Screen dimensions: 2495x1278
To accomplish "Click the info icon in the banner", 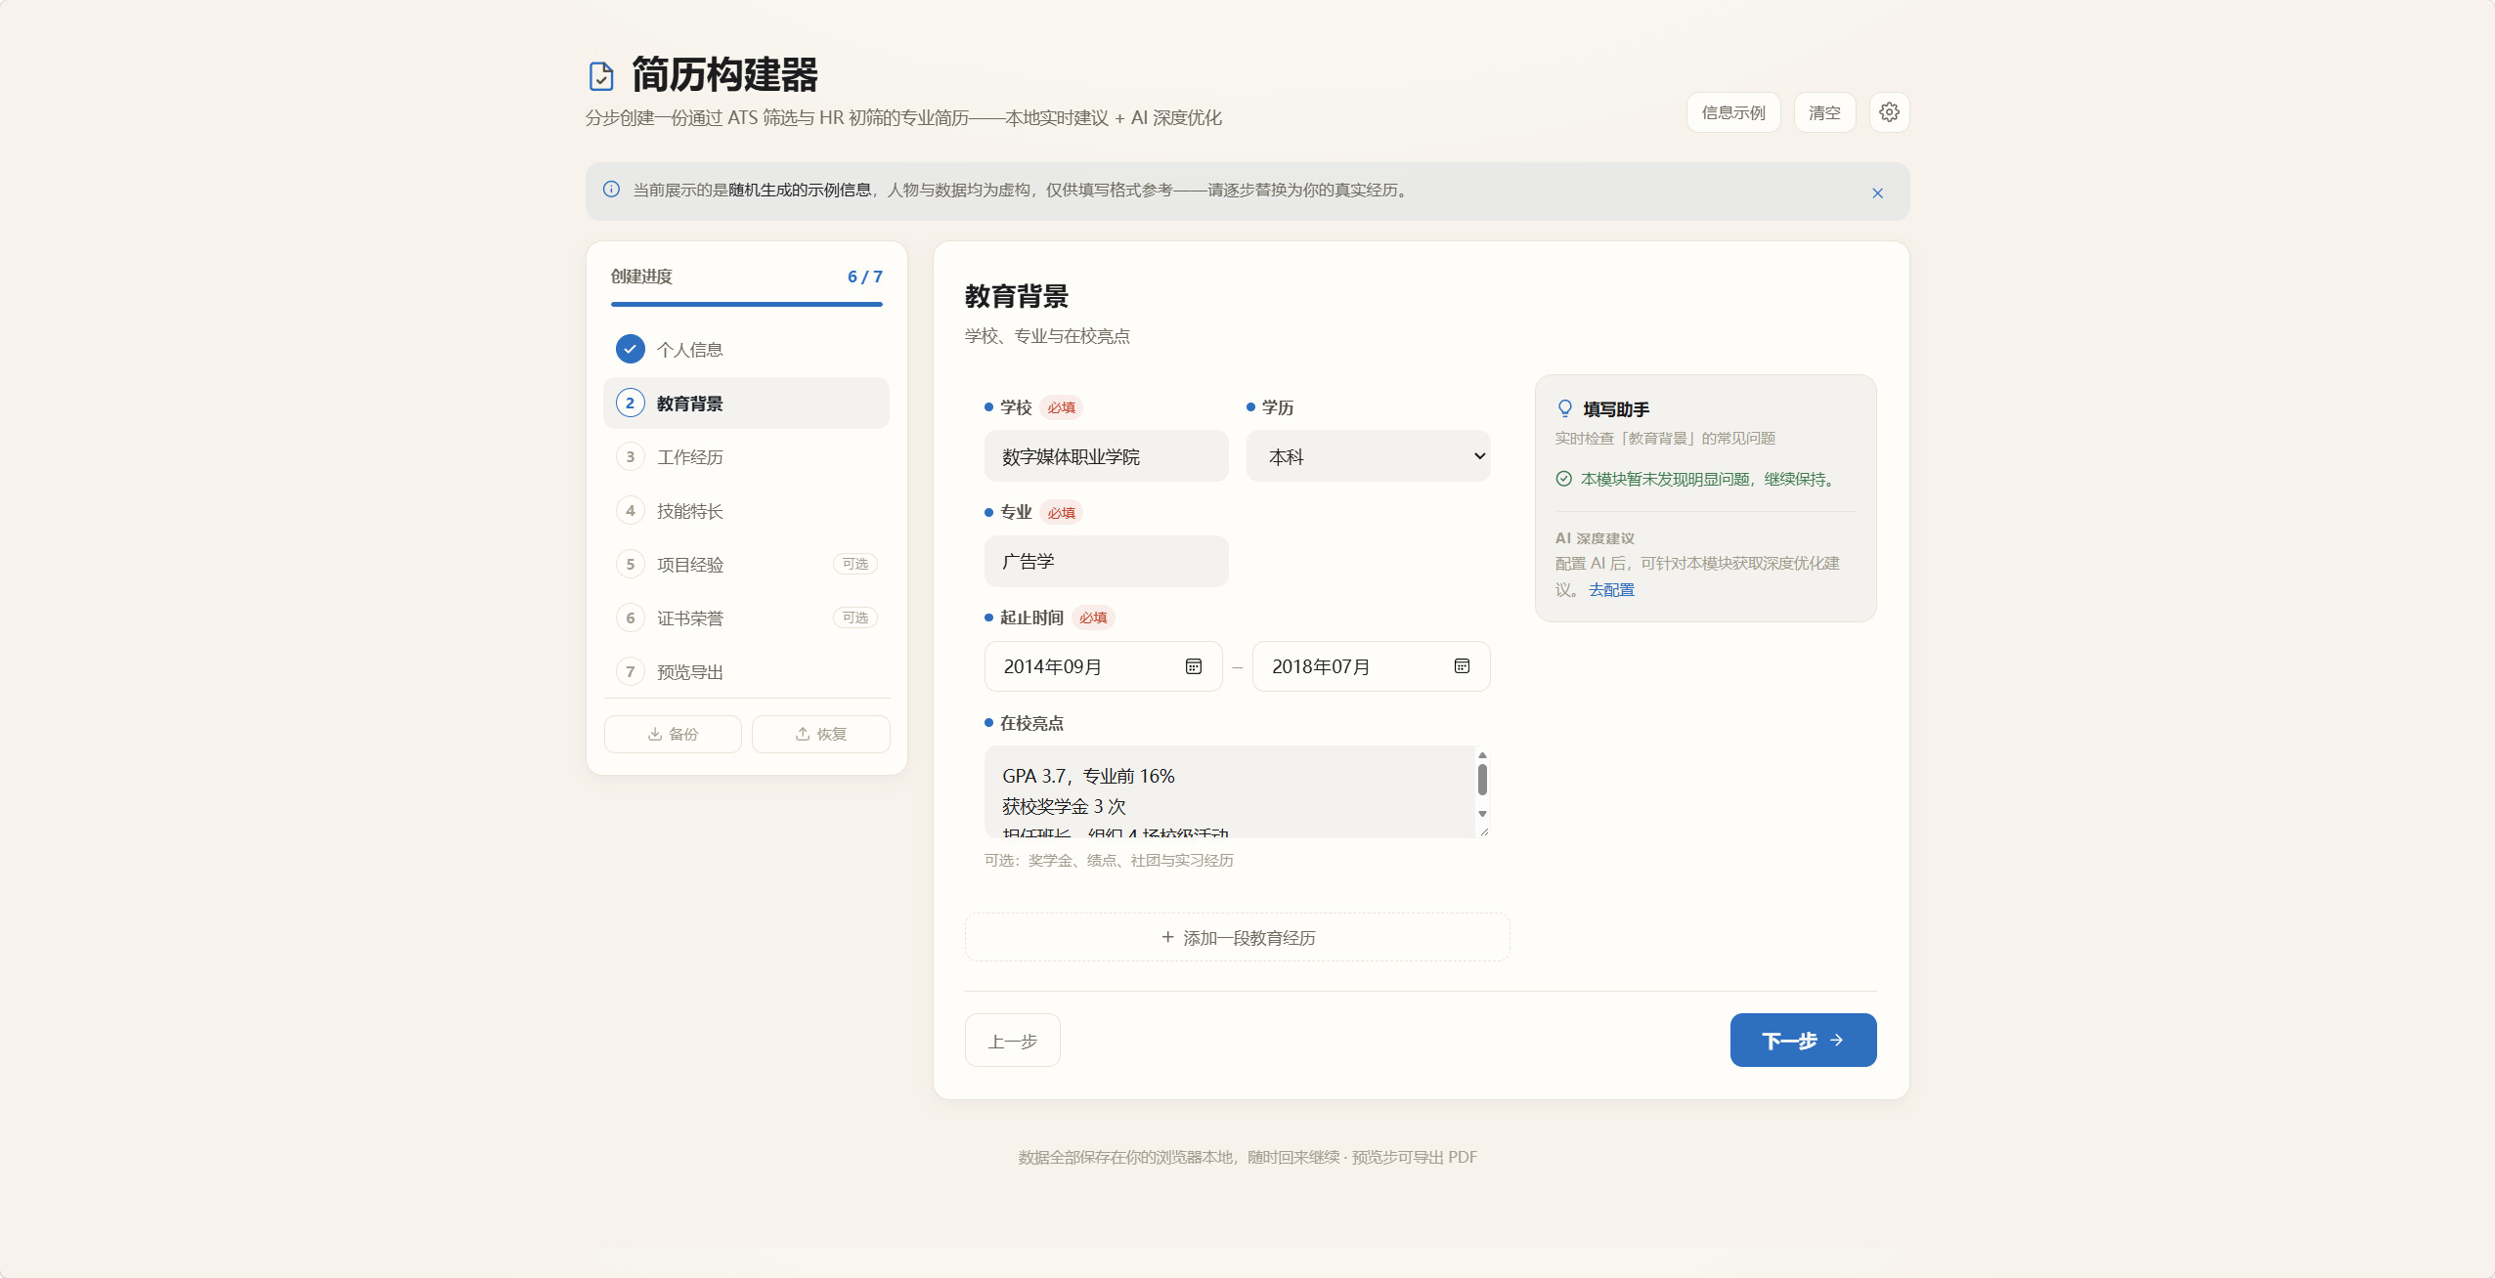I will [x=611, y=190].
